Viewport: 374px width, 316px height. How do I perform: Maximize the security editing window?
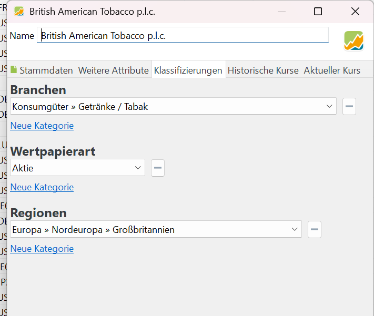[318, 12]
